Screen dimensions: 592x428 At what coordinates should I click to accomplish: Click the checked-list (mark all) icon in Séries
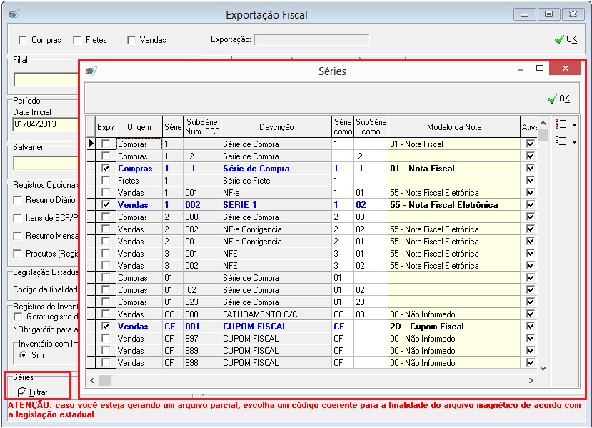tap(561, 124)
